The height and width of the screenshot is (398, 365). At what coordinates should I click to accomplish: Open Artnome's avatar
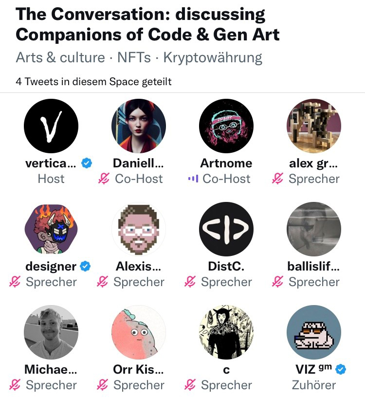[x=226, y=126]
